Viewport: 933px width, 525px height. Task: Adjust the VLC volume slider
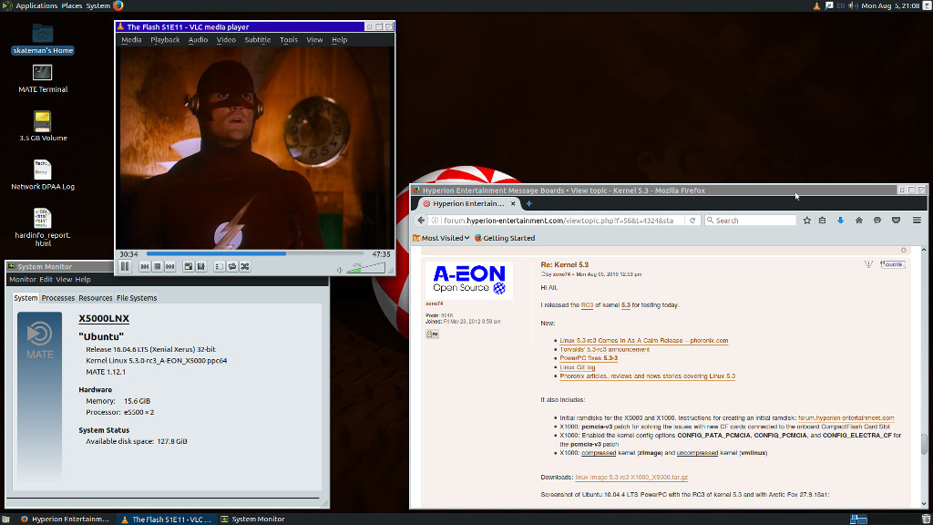tap(365, 268)
